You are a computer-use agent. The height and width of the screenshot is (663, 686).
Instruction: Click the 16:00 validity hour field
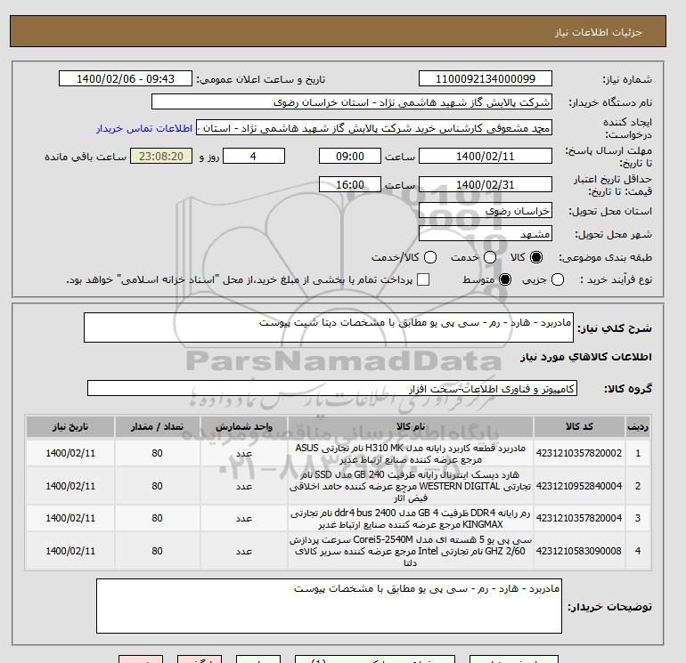click(x=351, y=184)
